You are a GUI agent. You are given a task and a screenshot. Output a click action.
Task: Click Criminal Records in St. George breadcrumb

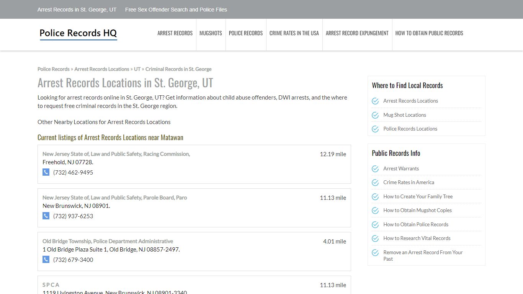pos(178,69)
